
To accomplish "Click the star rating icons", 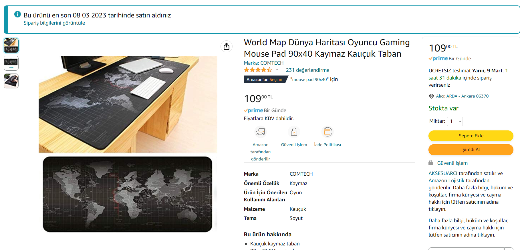I will [258, 70].
